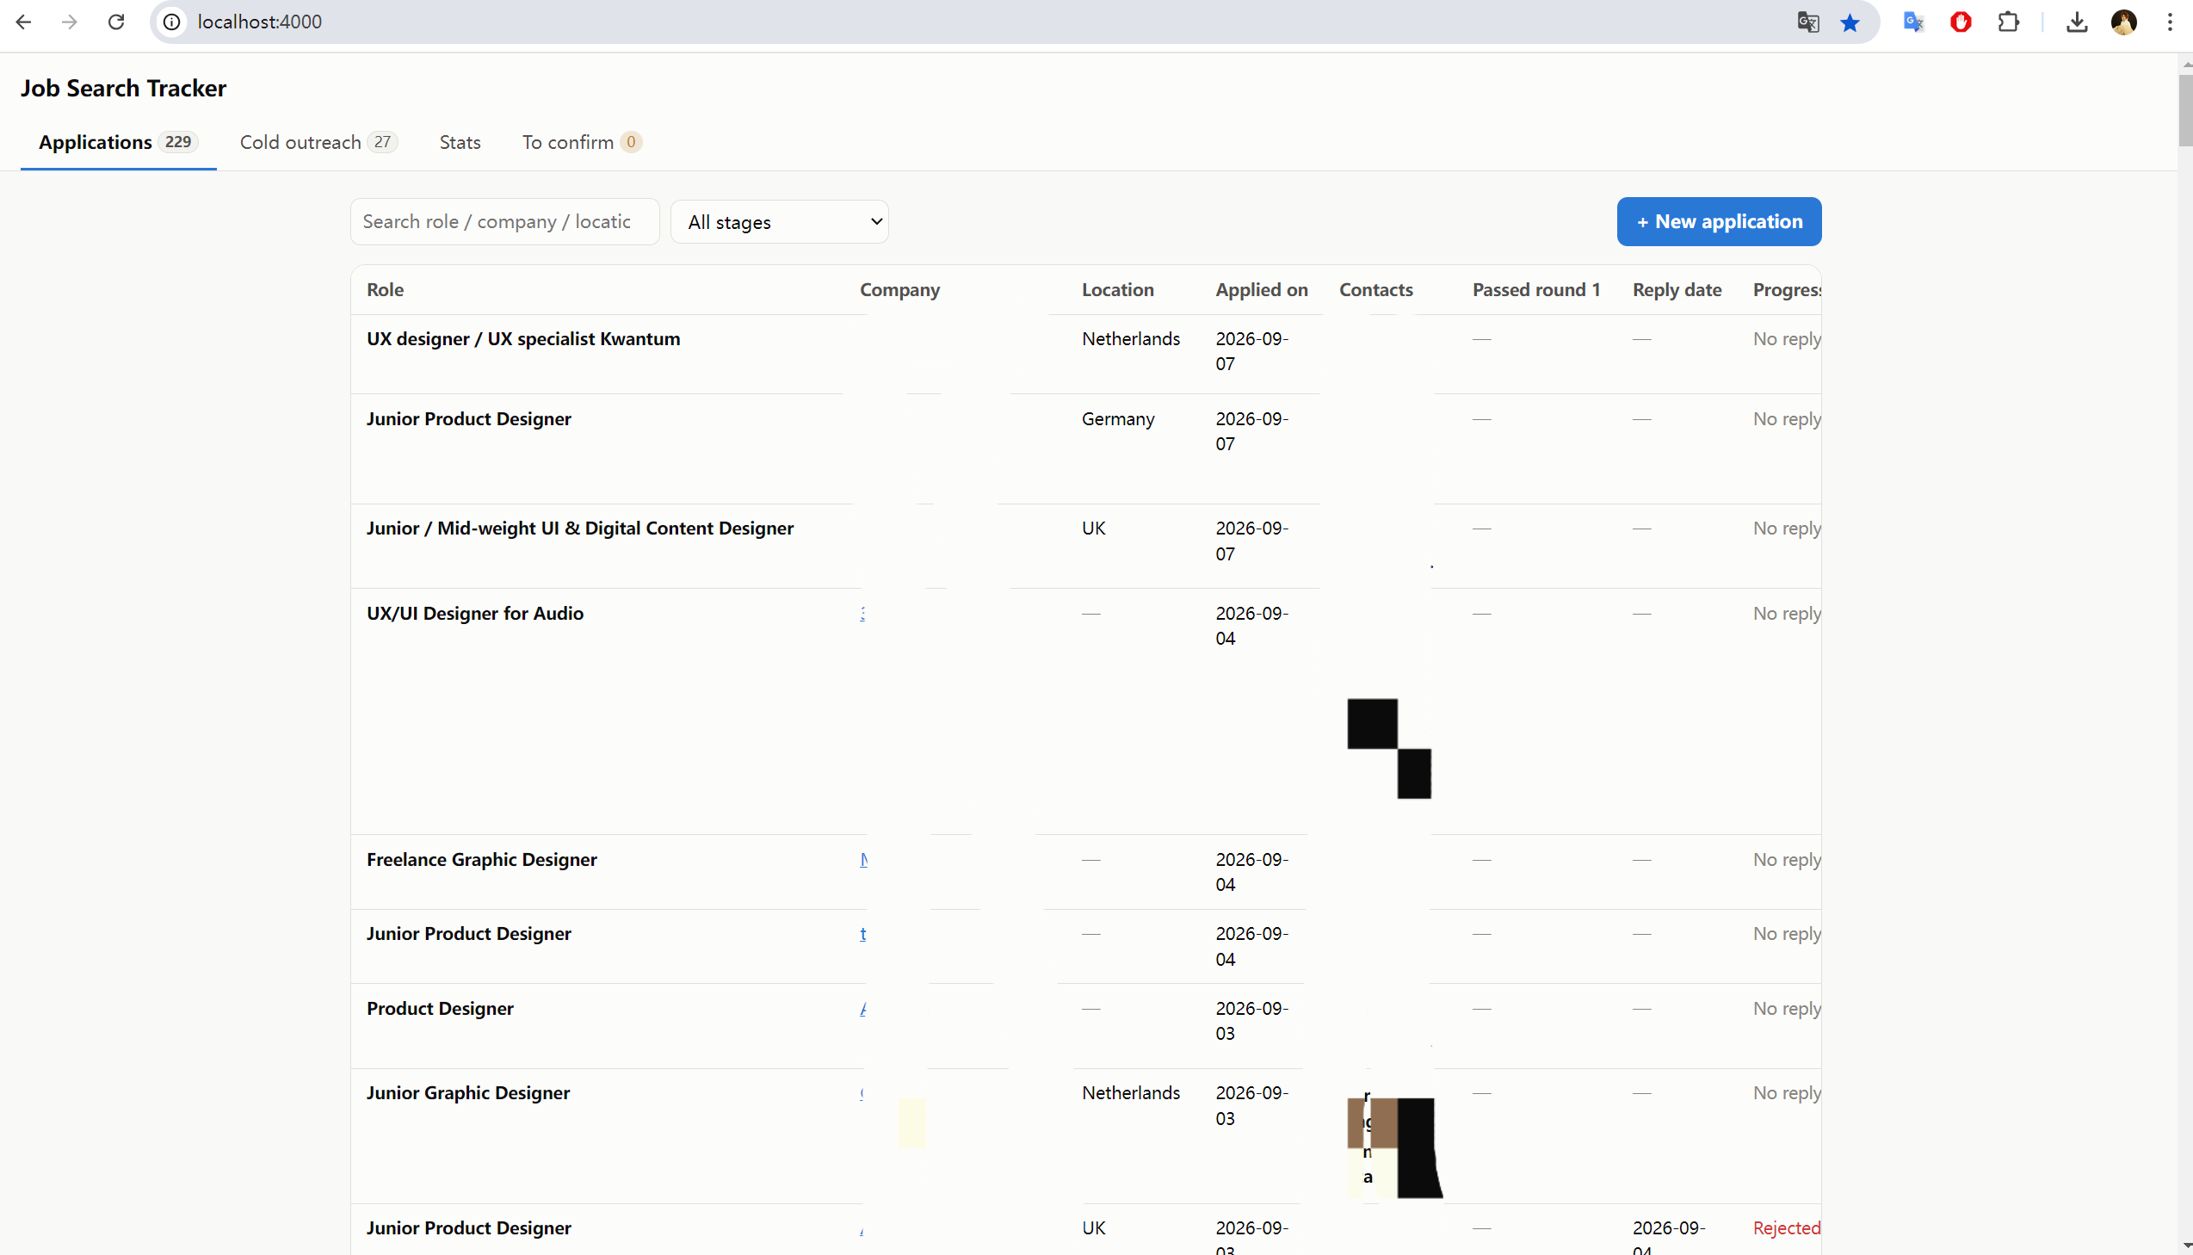Toggle the bookmark star icon
Viewport: 2193px width, 1255px height.
[1850, 22]
